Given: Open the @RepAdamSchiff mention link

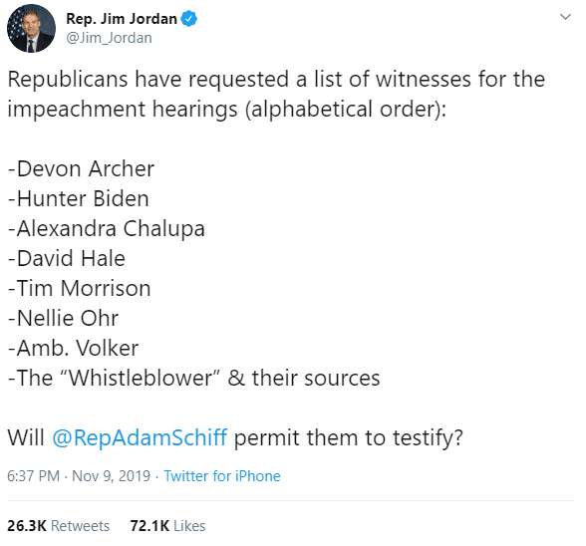Looking at the screenshot, I should point(140,437).
